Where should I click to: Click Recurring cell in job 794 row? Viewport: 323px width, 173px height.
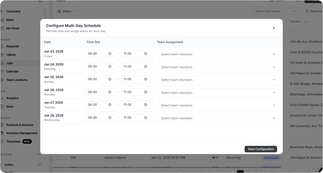(x=233, y=158)
